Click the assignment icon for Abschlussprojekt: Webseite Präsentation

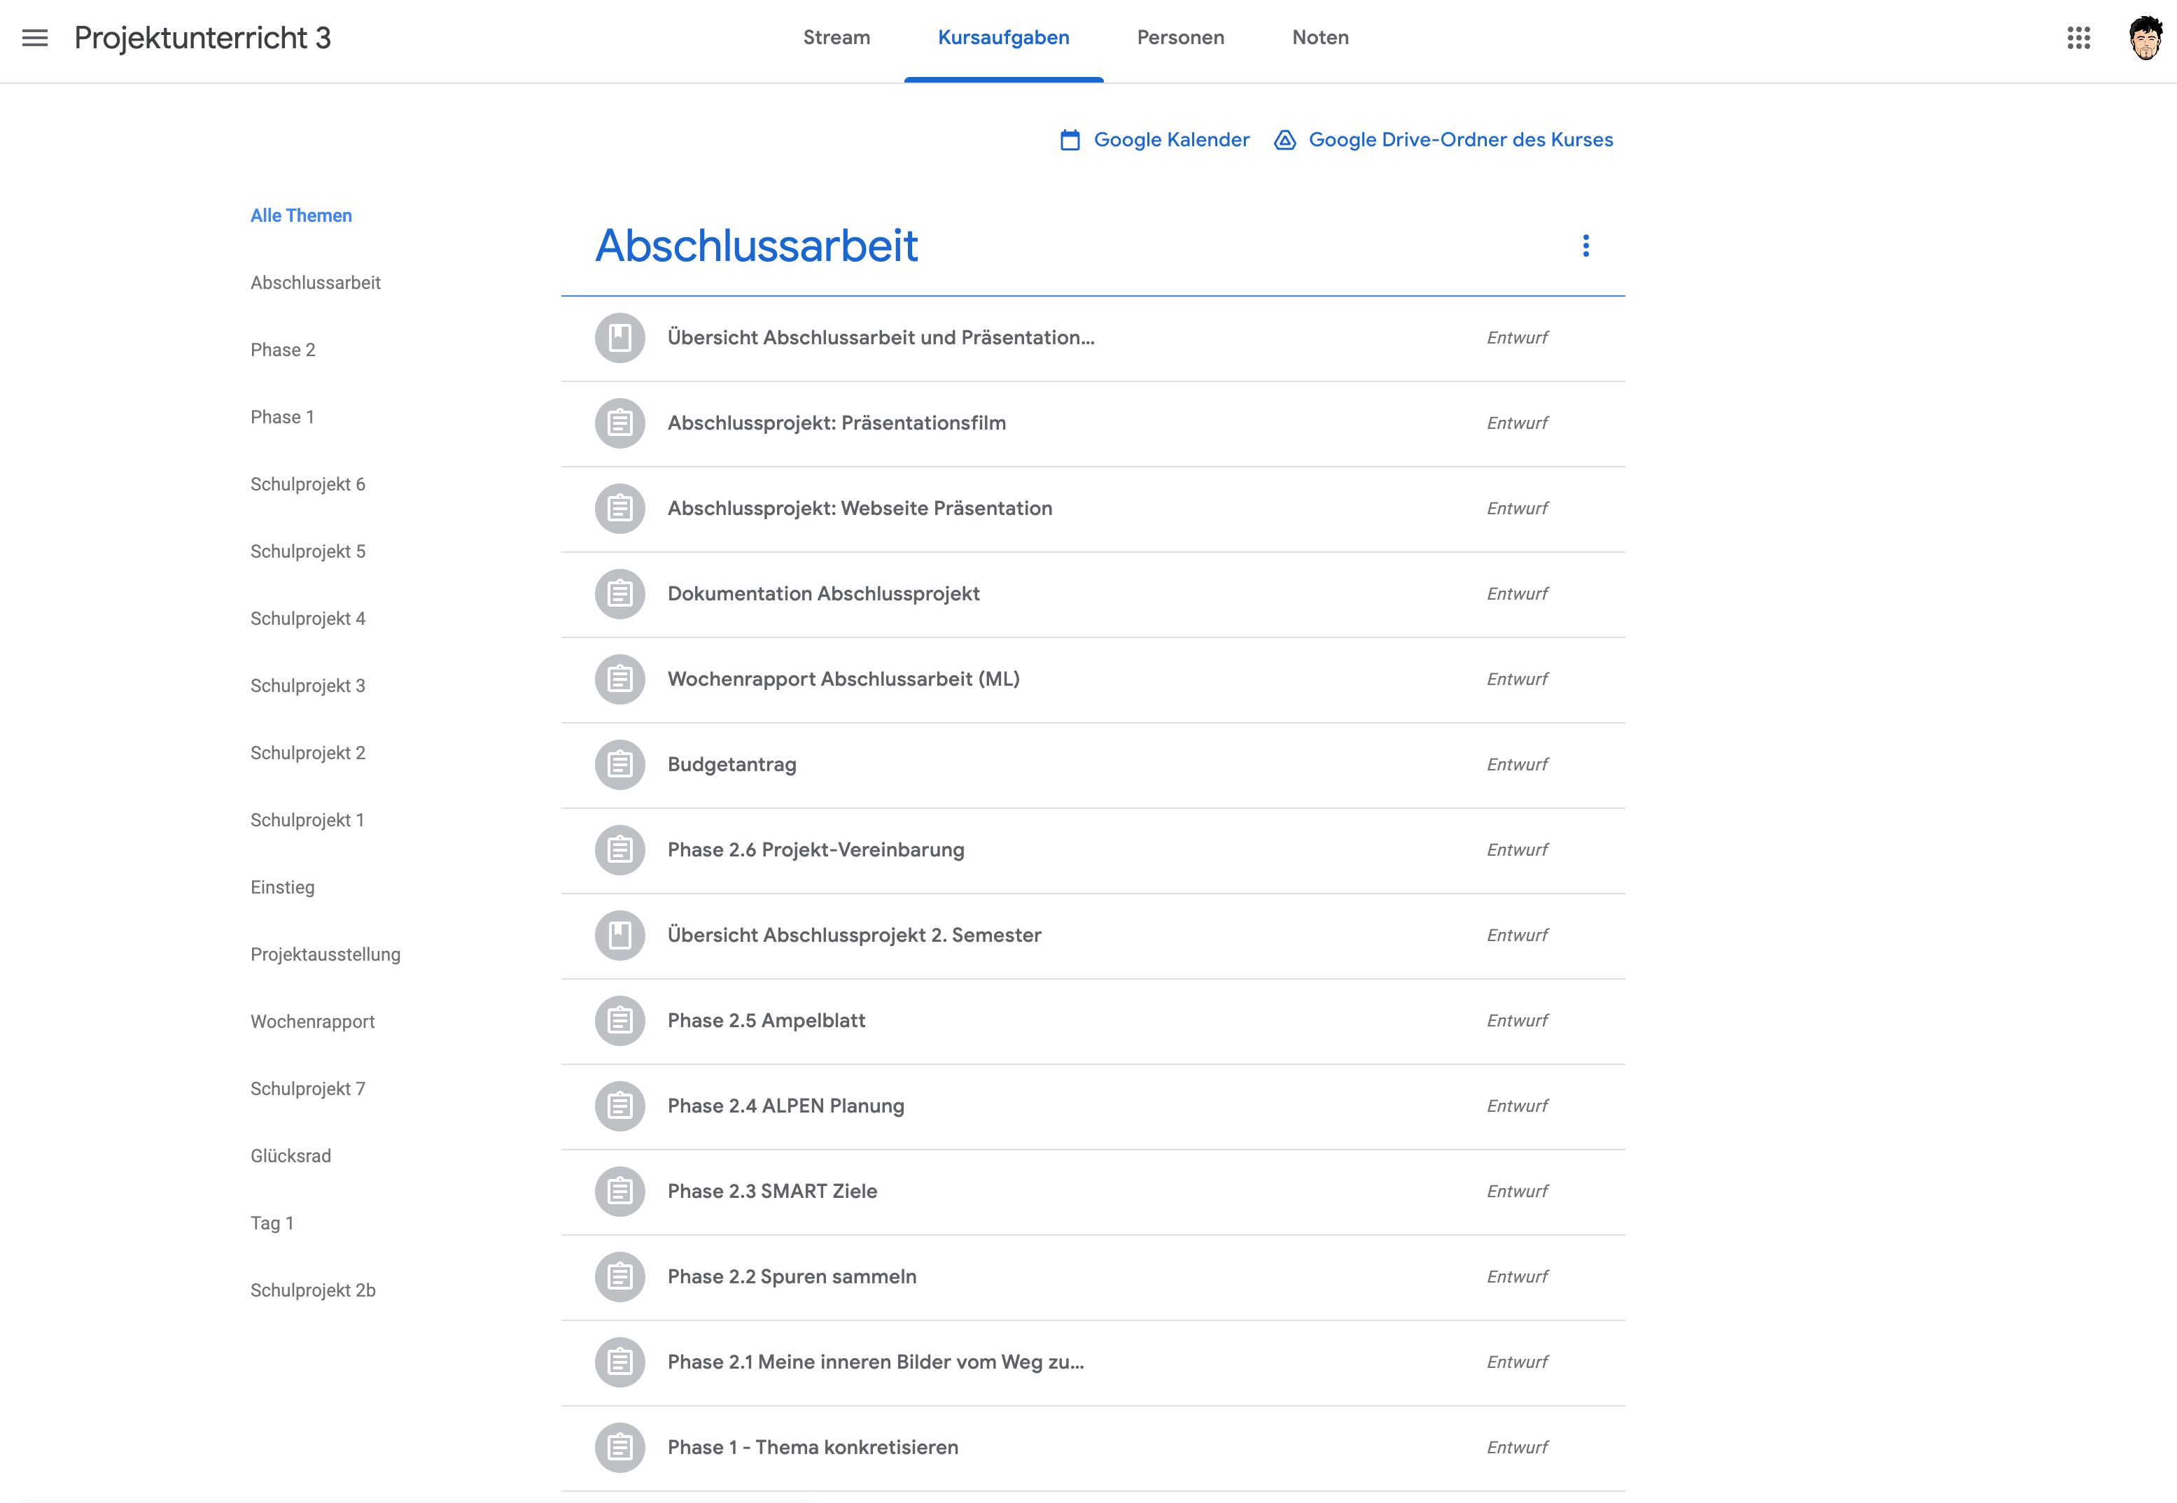[619, 509]
